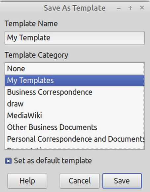
Task: Click the Save As Template title bar
Action: pos(75,8)
